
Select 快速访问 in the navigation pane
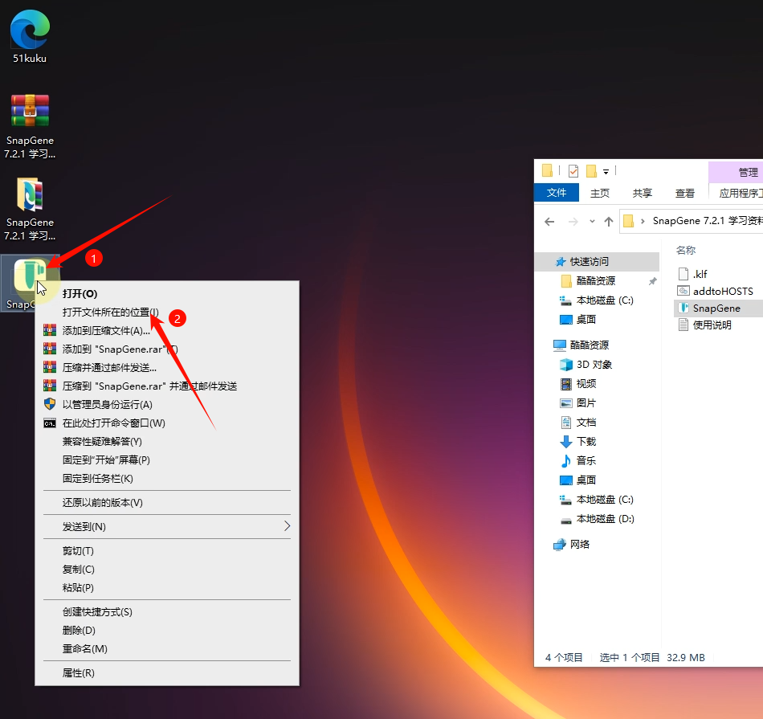(589, 262)
